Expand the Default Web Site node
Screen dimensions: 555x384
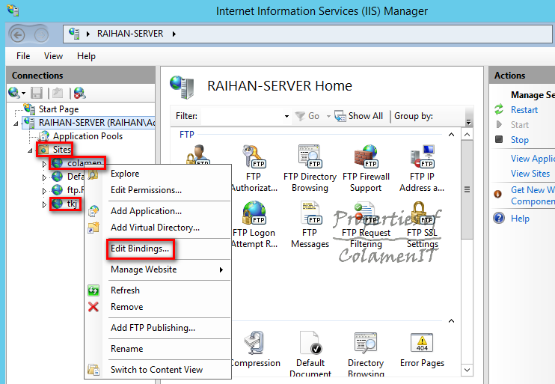point(44,177)
